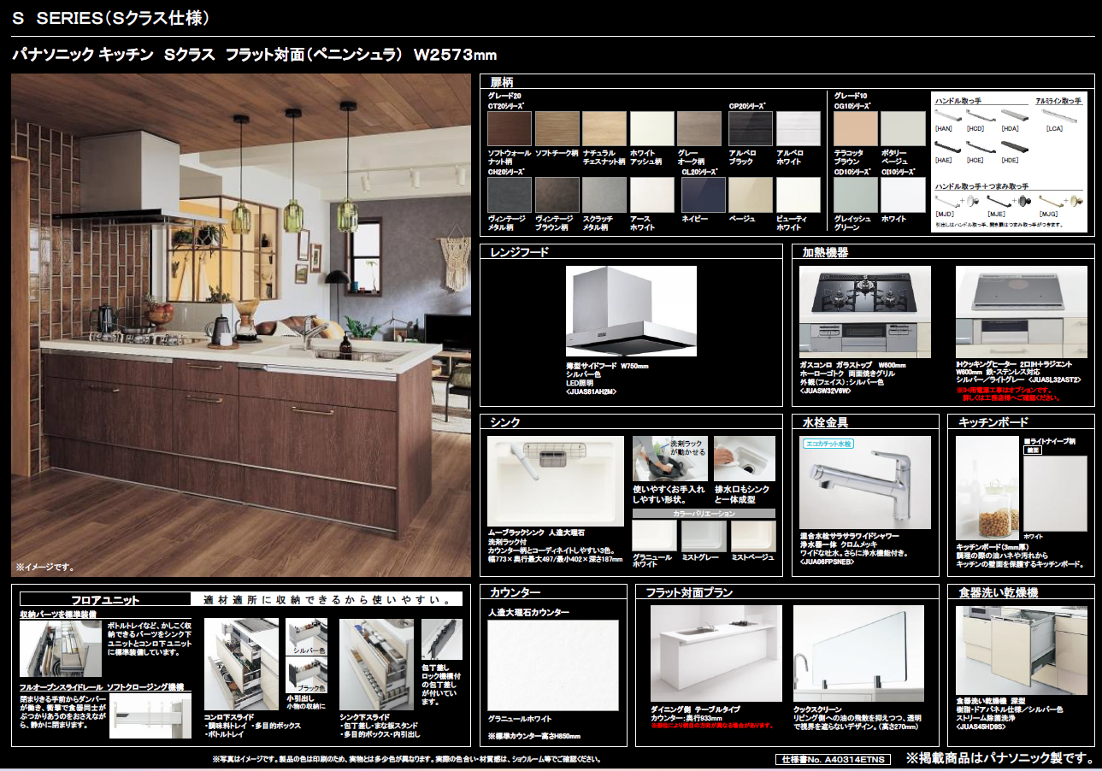The width and height of the screenshot is (1102, 771).
Task: Select the テラコッタブラウン swatch
Action: [x=856, y=129]
